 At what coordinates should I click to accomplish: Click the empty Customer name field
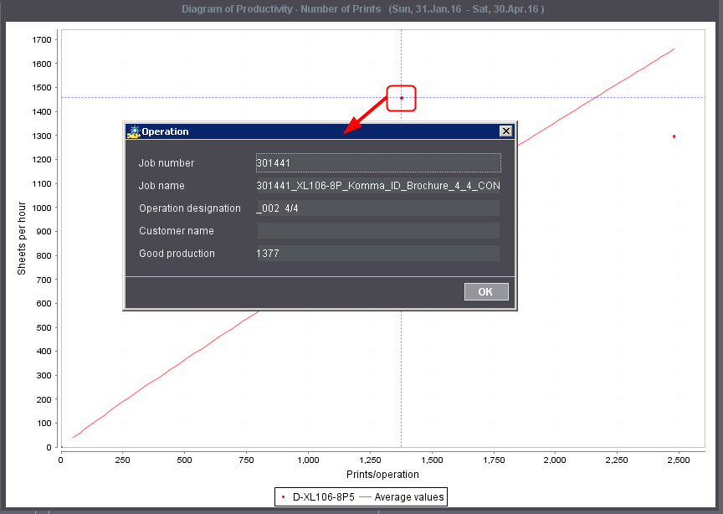click(377, 230)
